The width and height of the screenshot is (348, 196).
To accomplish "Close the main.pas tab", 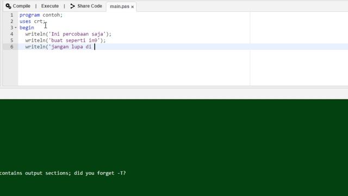I will (133, 7).
